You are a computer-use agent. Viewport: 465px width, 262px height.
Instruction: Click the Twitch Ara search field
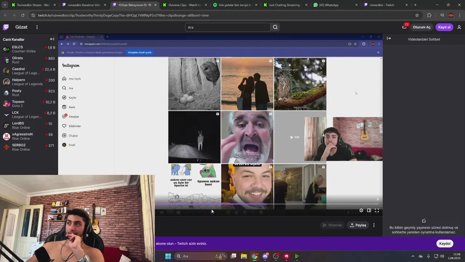click(228, 27)
